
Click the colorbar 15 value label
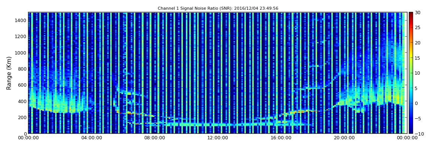tap(418, 58)
